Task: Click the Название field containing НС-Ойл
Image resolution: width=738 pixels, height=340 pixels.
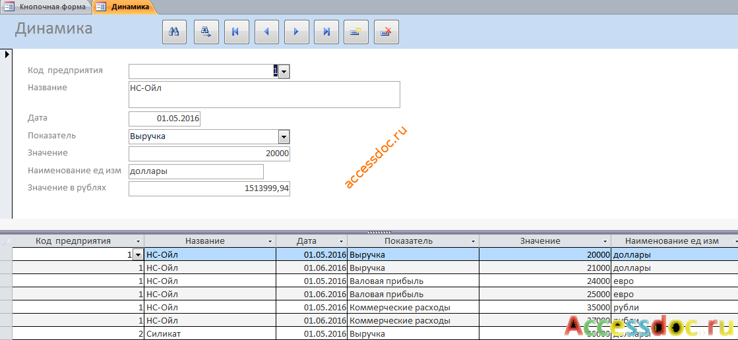Action: tap(264, 94)
